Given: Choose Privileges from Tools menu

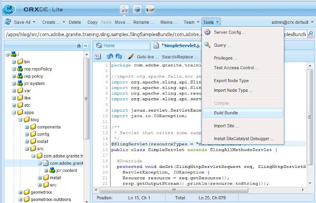Looking at the screenshot, I should [242, 58].
